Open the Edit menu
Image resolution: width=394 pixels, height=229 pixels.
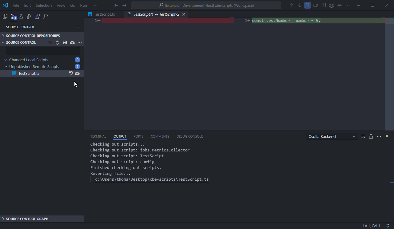[27, 5]
